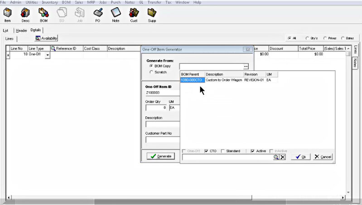Switch to the Header tab
Image resolution: width=362 pixels, height=205 pixels.
[x=21, y=30]
